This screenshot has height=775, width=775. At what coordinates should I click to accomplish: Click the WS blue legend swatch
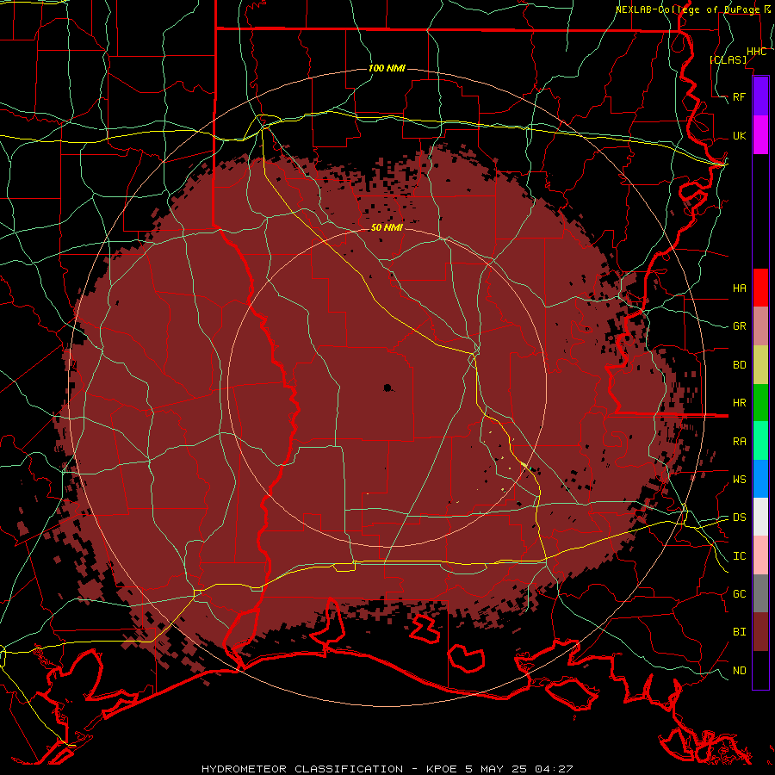tap(760, 479)
